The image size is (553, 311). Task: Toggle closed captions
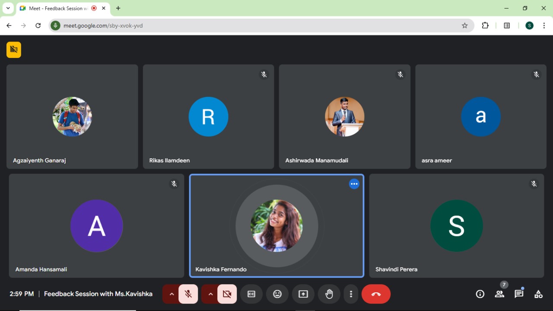(x=251, y=294)
